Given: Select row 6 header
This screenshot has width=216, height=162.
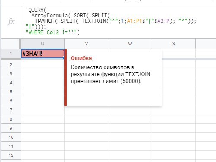Looking at the screenshot, I should tap(11, 101).
